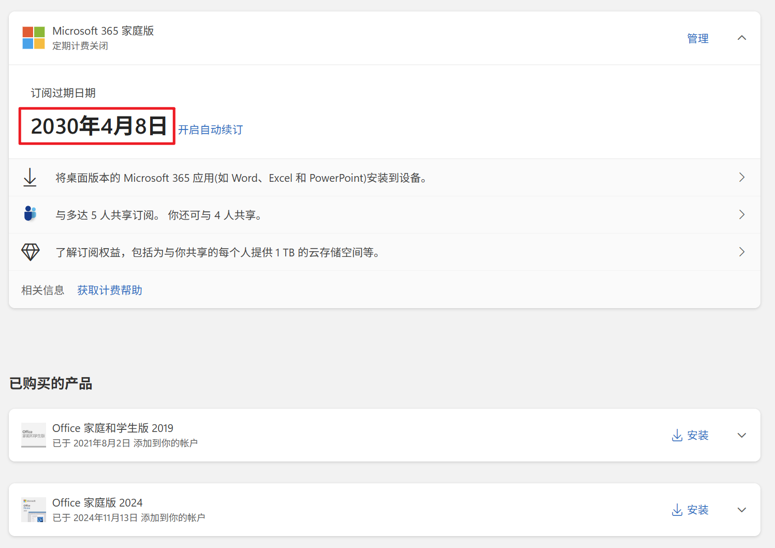Open the row 与多达 5 人共享订阅

pyautogui.click(x=385, y=215)
